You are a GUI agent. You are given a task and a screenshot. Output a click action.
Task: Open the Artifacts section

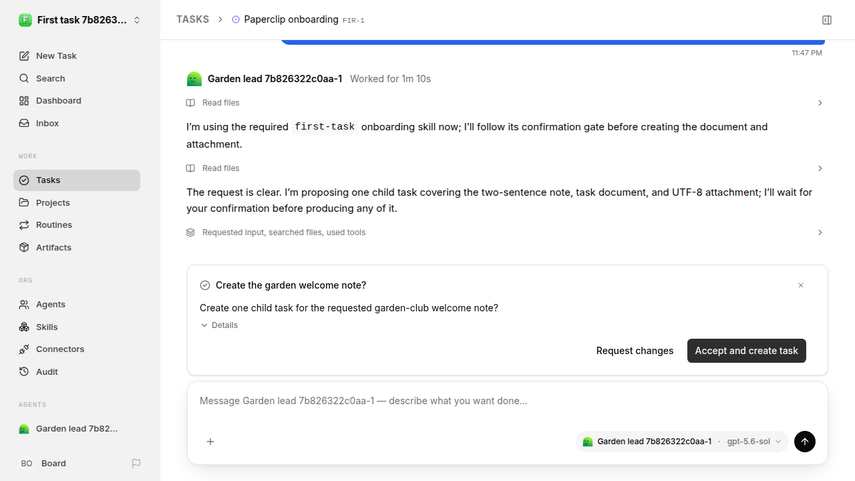coord(77,247)
